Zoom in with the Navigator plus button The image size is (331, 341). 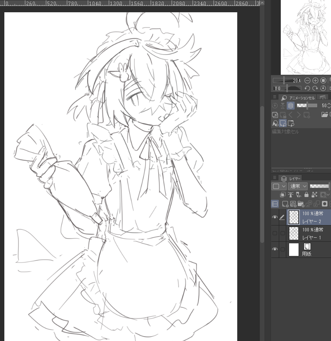pos(315,81)
